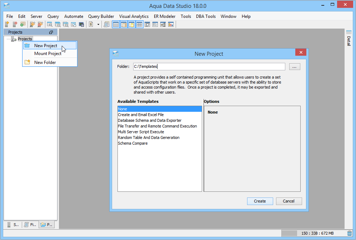Open the single-window Query Analyzer icon

point(50,24)
